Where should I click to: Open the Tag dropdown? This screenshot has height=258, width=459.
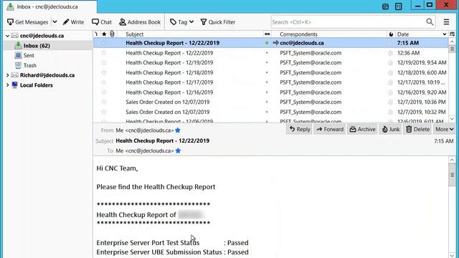181,22
